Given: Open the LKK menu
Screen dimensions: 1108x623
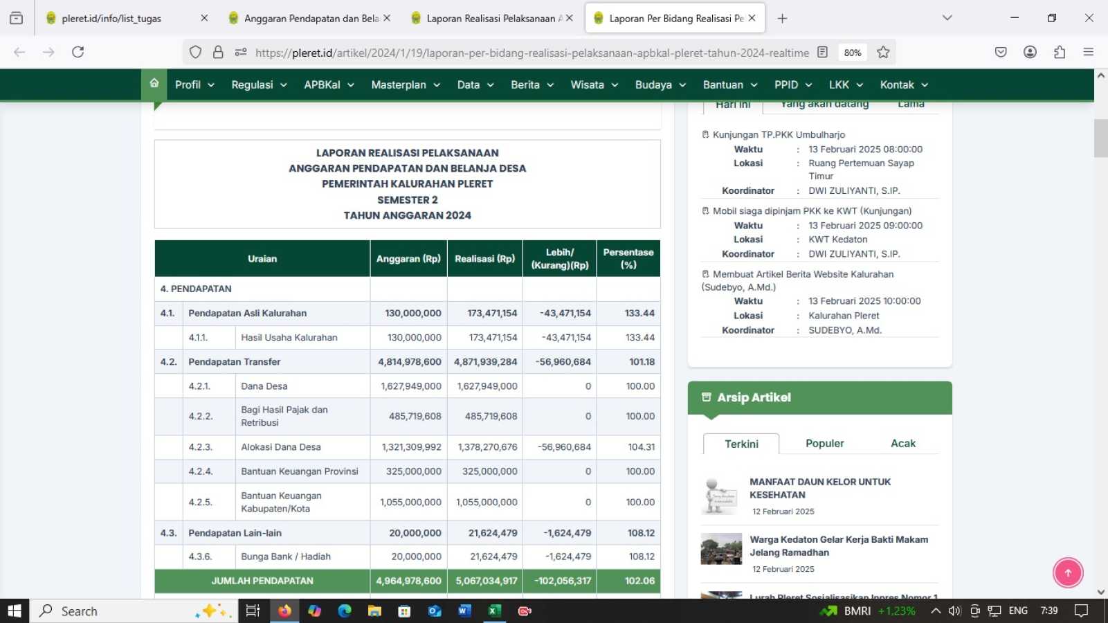Looking at the screenshot, I should tap(846, 84).
